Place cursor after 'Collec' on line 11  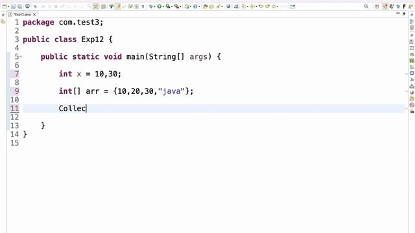86,109
